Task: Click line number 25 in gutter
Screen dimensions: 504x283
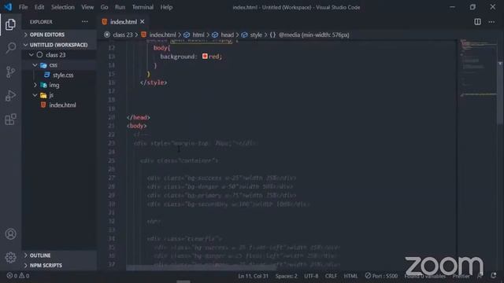Action: [x=111, y=160]
